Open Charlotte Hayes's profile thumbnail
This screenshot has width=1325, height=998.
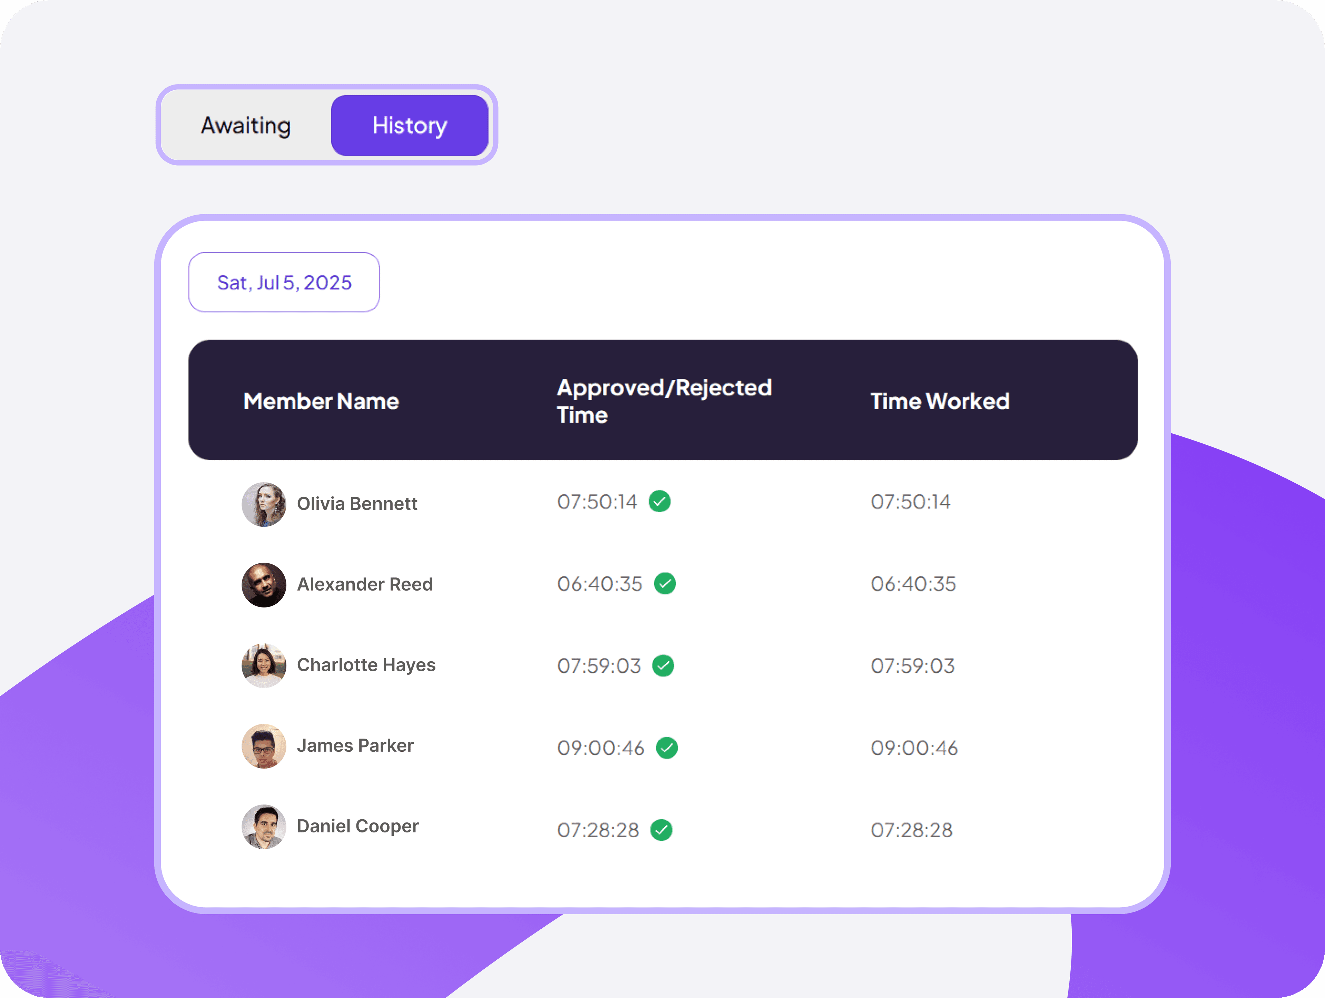pyautogui.click(x=264, y=665)
